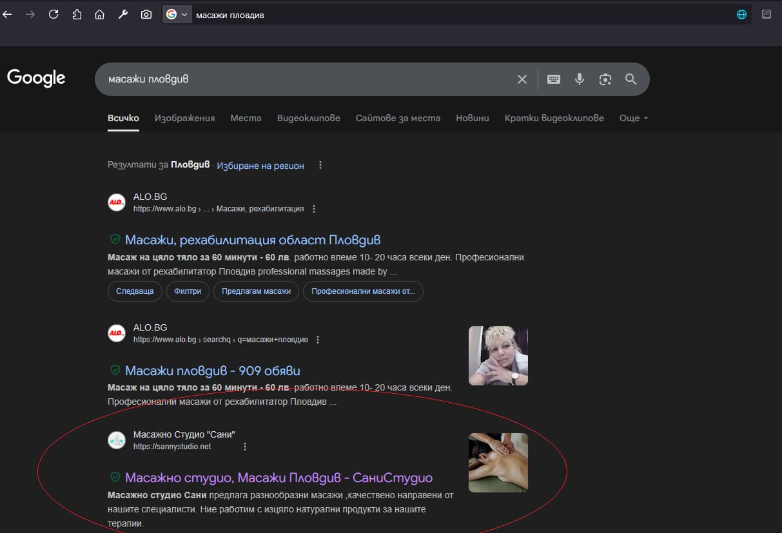Expand the Още more options menu

(633, 118)
